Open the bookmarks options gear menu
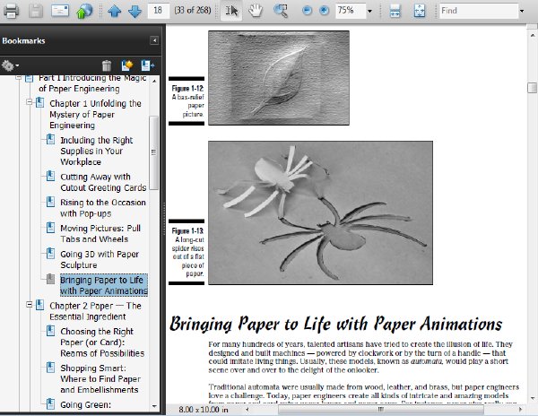The width and height of the screenshot is (538, 416). (x=10, y=65)
